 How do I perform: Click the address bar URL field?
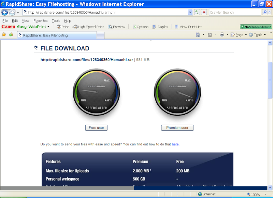pos(105,12)
